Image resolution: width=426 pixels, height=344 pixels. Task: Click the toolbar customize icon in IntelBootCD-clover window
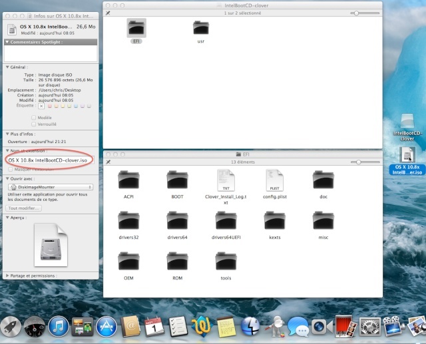tap(108, 13)
